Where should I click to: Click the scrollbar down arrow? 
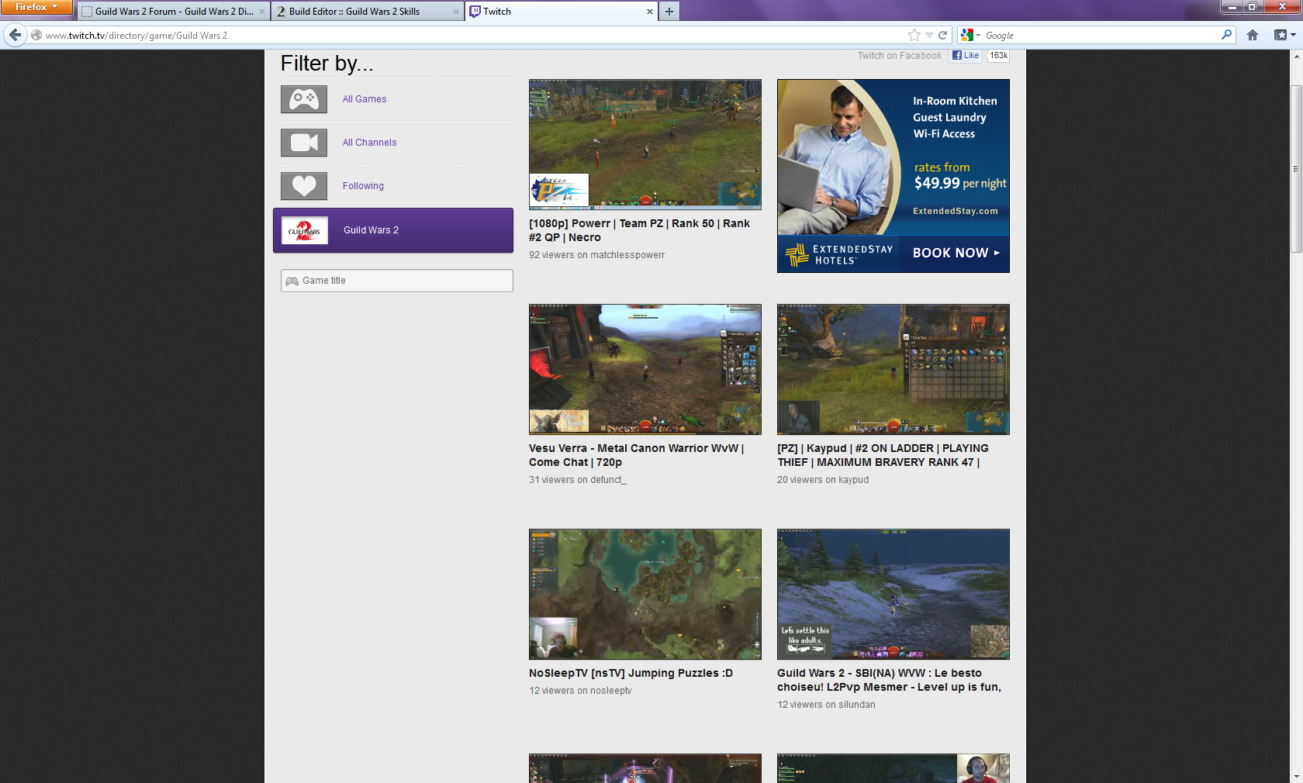coord(1296,776)
